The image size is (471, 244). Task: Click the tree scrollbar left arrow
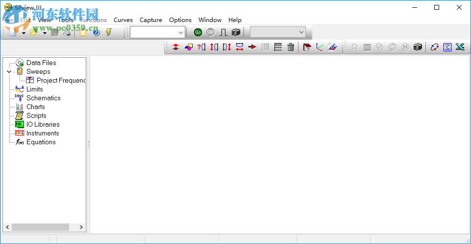click(7, 227)
